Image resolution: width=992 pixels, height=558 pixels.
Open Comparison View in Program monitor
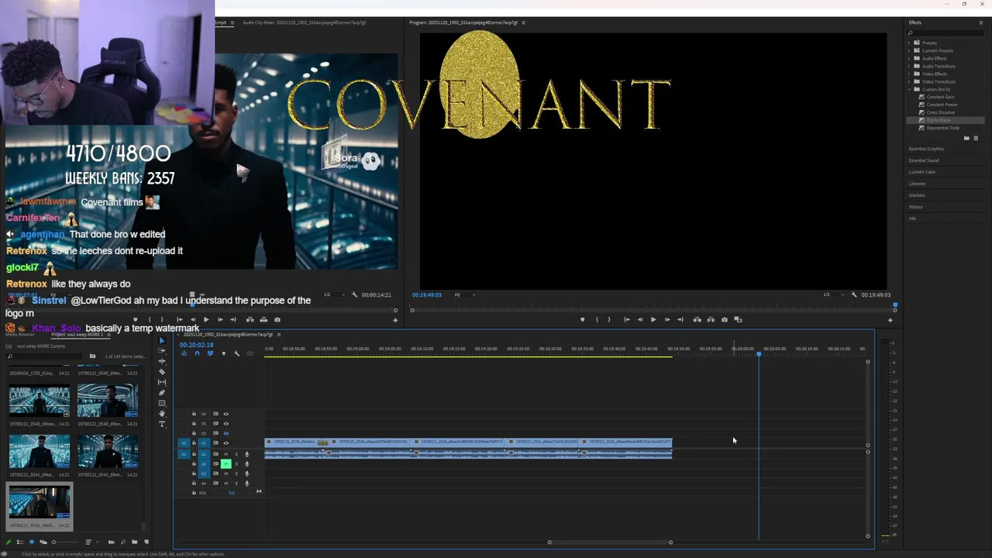(738, 319)
